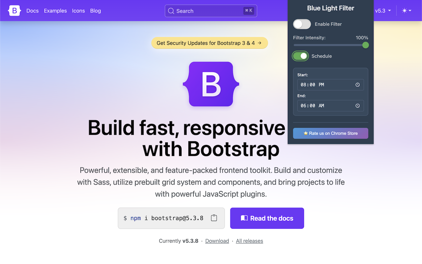Click the Read the docs button
The height and width of the screenshot is (264, 422).
pyautogui.click(x=267, y=218)
